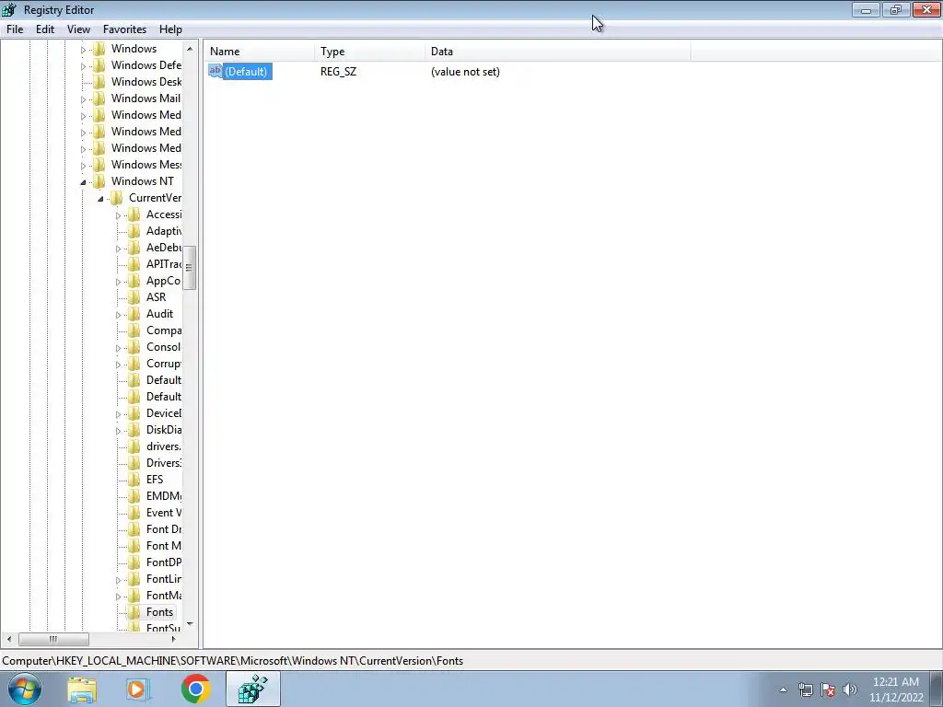Collapse the CurrentVersion key
Image resolution: width=943 pixels, height=707 pixels.
tap(100, 199)
